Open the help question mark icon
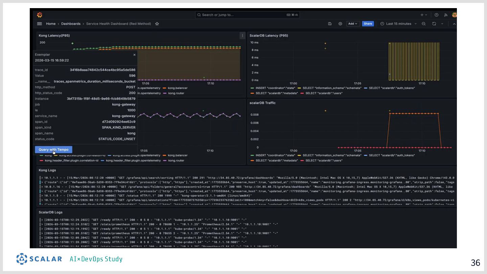Viewport: 487px width, 274px height. [x=437, y=15]
